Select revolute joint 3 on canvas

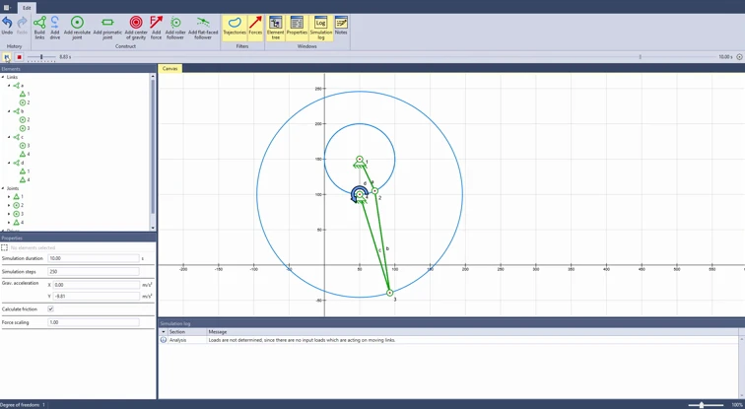tap(389, 293)
